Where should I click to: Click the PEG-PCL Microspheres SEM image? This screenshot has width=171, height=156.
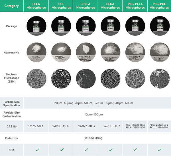pyautogui.click(x=159, y=77)
